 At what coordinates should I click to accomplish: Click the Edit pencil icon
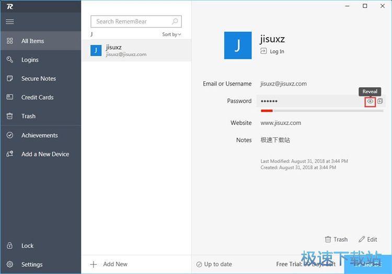click(362, 240)
